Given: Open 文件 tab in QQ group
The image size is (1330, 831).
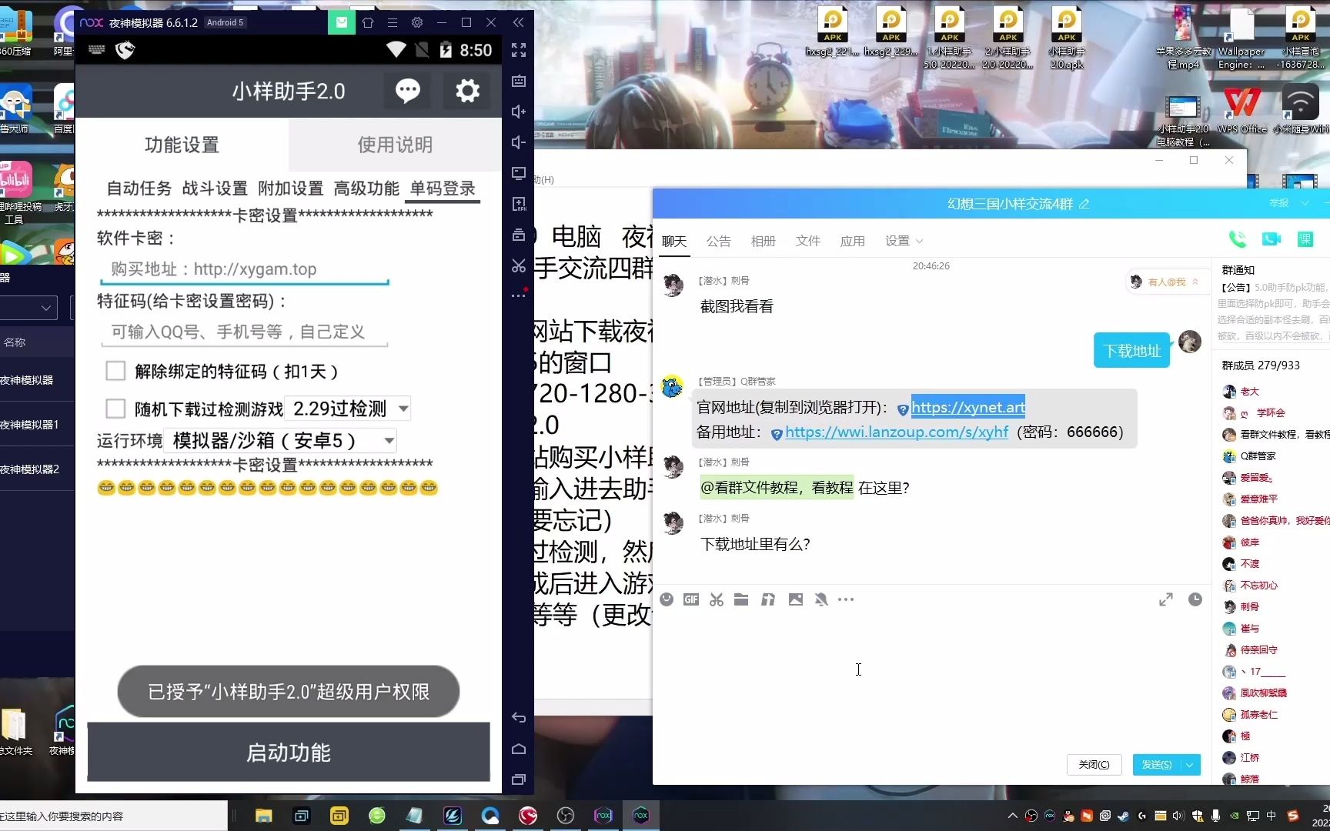Looking at the screenshot, I should 807,241.
